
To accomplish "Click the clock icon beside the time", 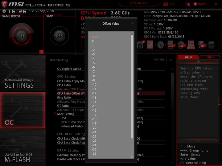I will [x=4, y=11].
